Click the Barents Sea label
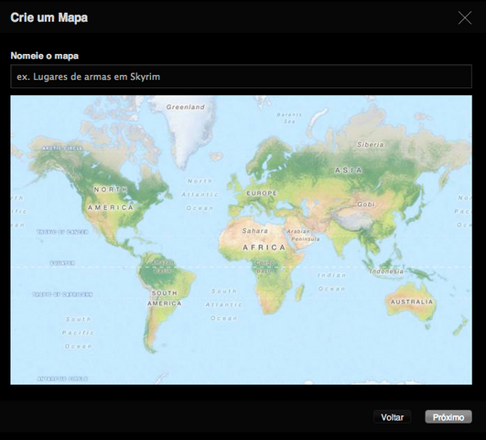This screenshot has height=440, width=486. click(289, 118)
